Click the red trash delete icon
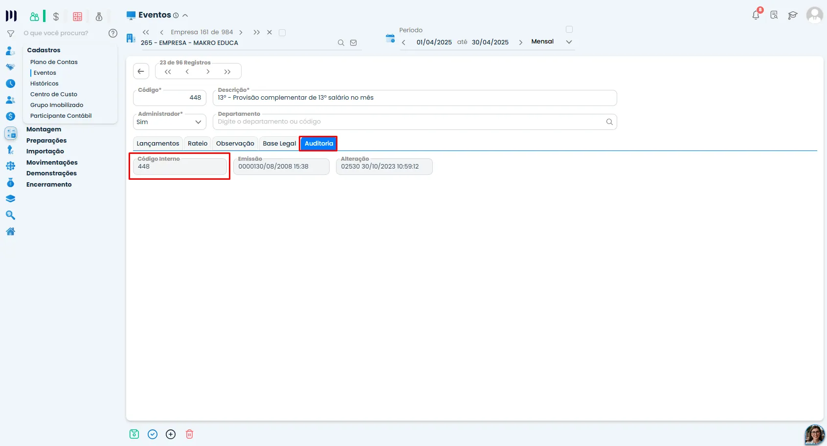The width and height of the screenshot is (827, 446). point(190,434)
